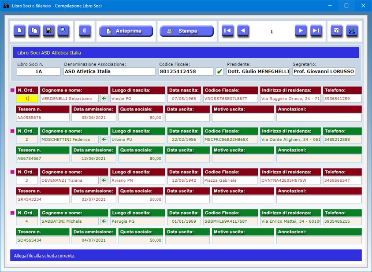
Task: Click arrow button beside DEVENANZI Tiziana
Action: [104, 180]
